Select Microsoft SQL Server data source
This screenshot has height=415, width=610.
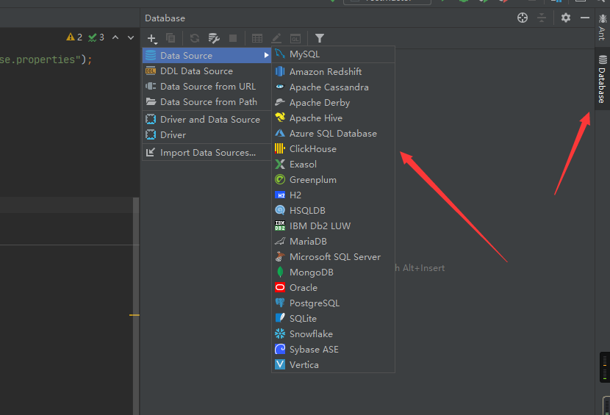click(334, 256)
